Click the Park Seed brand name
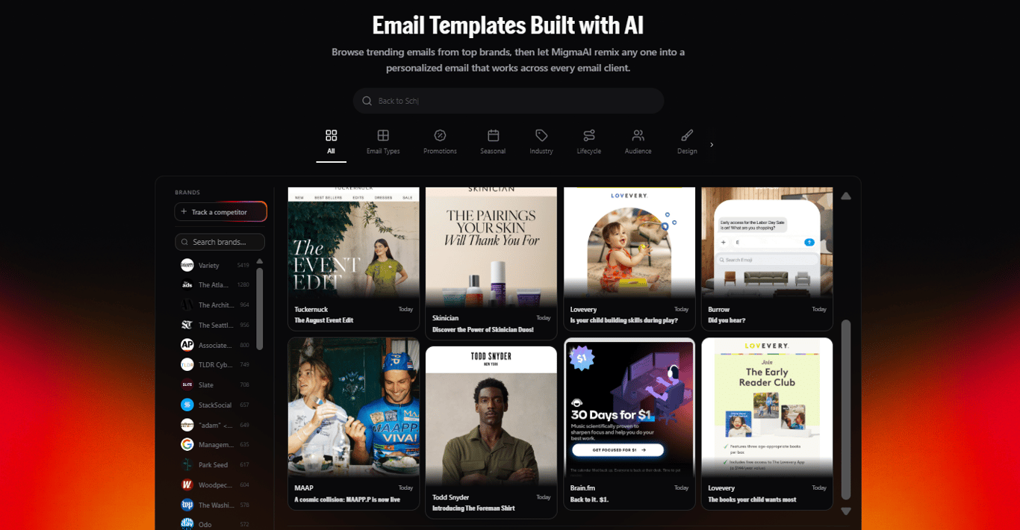 (213, 464)
